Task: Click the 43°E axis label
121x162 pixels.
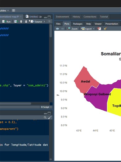Action: pos(79,131)
